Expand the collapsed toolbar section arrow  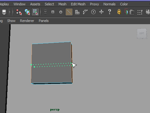click(x=10, y=12)
